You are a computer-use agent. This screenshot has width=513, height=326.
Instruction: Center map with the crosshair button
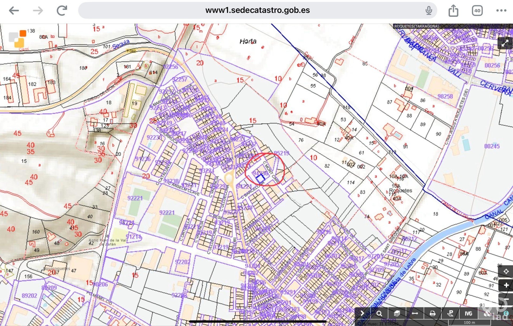[506, 271]
